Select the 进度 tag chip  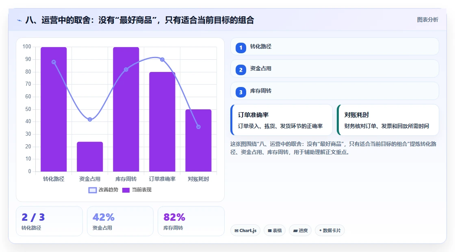[300, 230]
